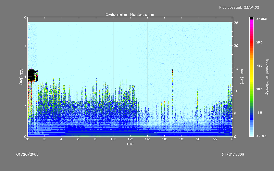Click the 20 kft altitude tick label
Image resolution: width=274 pixels, height=171 pixels.
(x=236, y=45)
